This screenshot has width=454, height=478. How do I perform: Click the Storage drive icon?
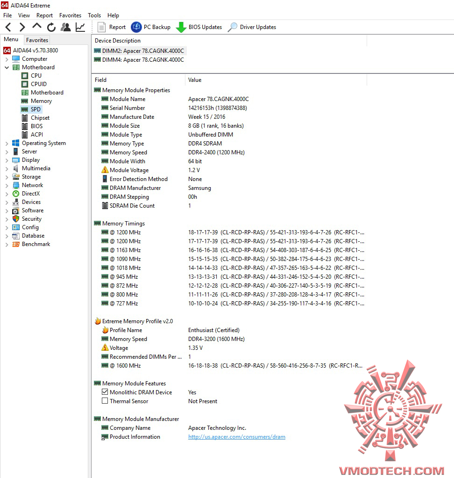pos(16,177)
